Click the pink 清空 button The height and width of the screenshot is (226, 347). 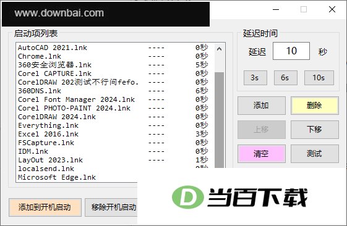pyautogui.click(x=262, y=154)
